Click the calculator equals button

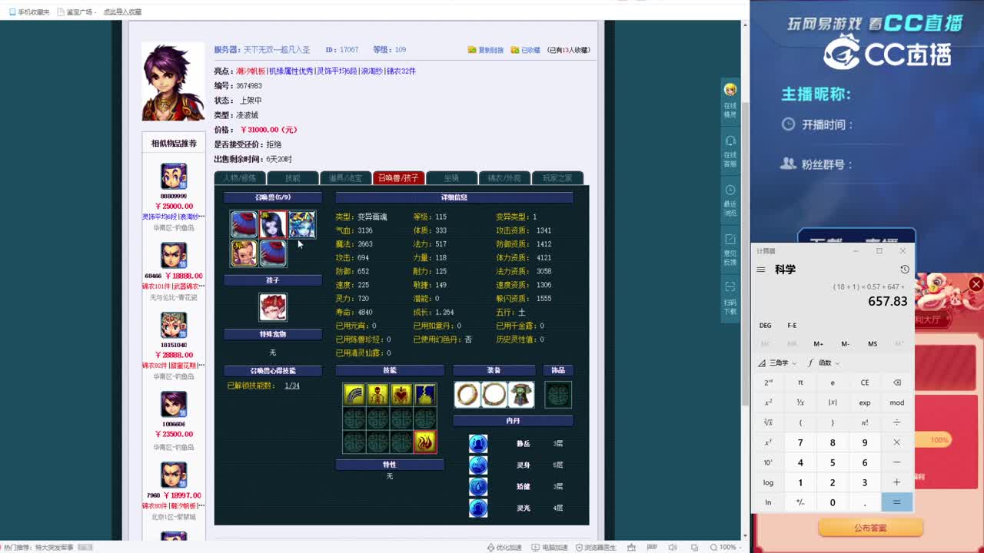click(x=896, y=502)
